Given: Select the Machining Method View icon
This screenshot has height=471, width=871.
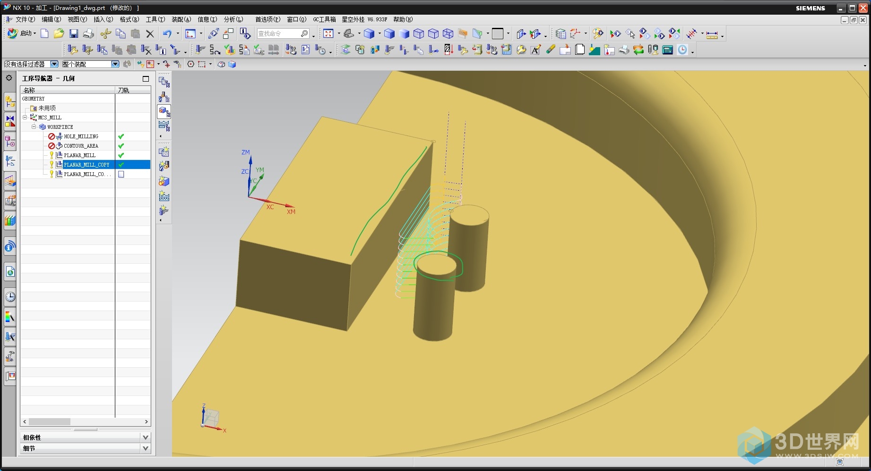Looking at the screenshot, I should click(x=164, y=126).
